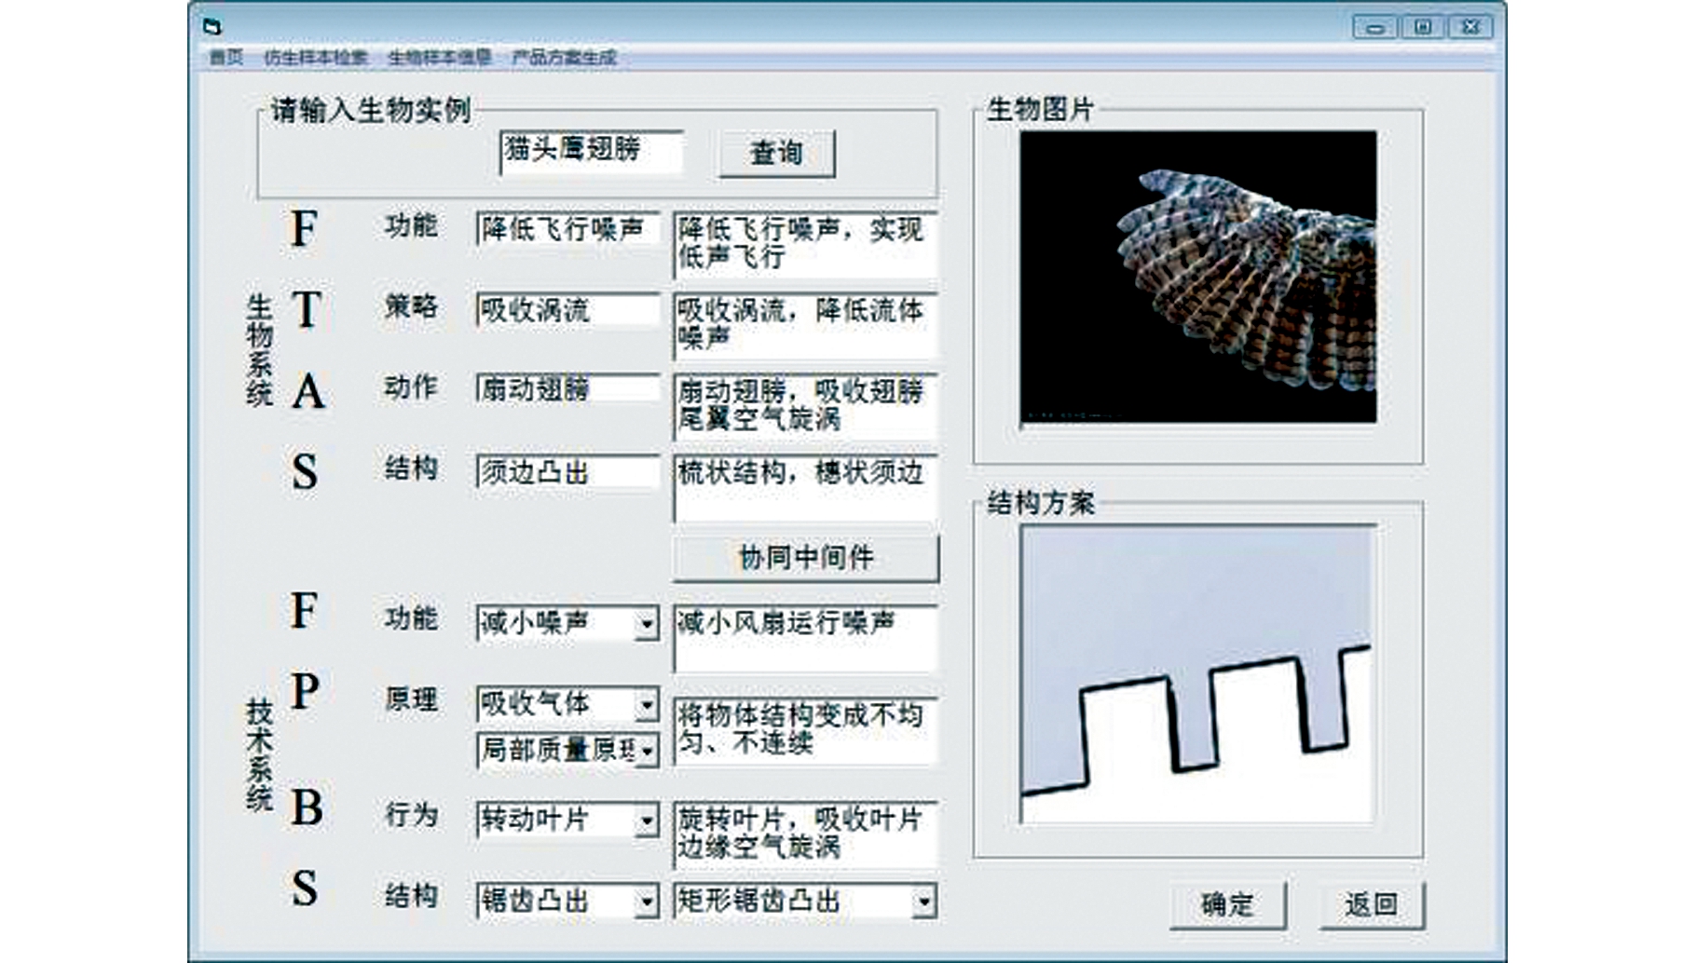This screenshot has width=1695, height=963.
Task: Open the 产品方案生成 menu
Action: (x=564, y=58)
